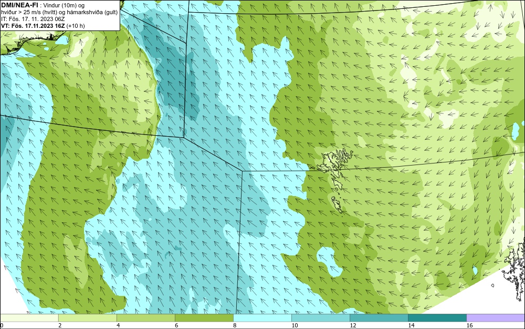The height and width of the screenshot is (329, 525).
Task: Click the 12–14 m/s teal legend swatch
Action: (379, 318)
